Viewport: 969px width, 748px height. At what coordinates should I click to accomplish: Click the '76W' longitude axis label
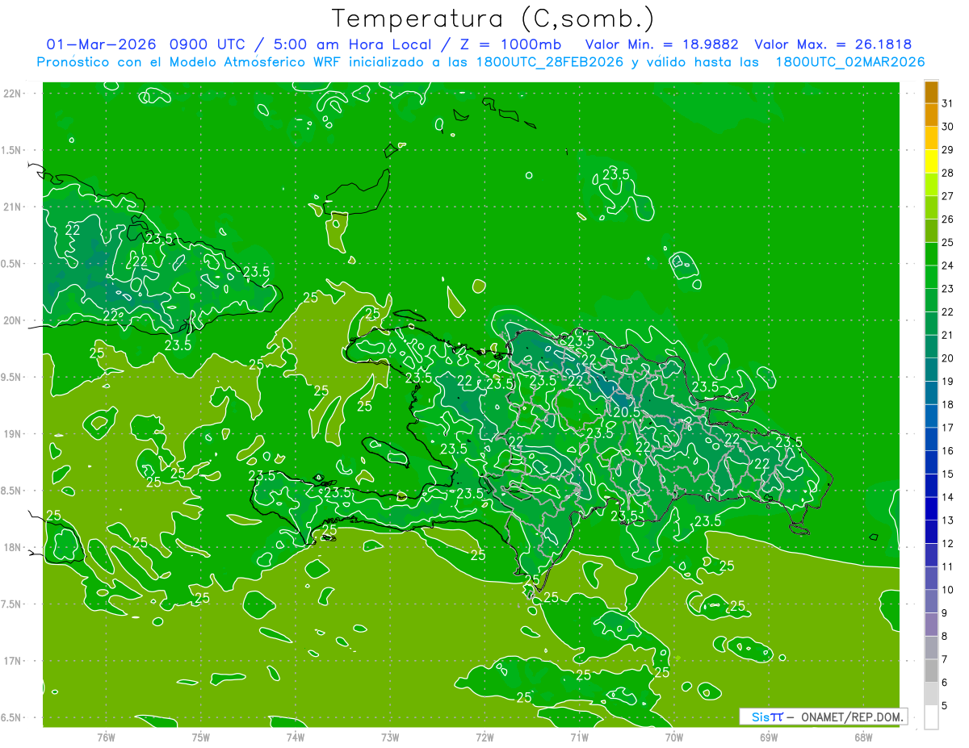pyautogui.click(x=106, y=737)
